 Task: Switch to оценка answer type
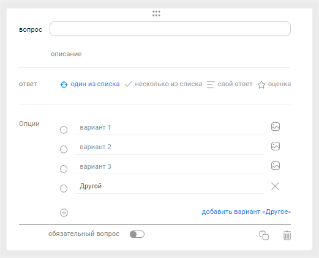(274, 84)
